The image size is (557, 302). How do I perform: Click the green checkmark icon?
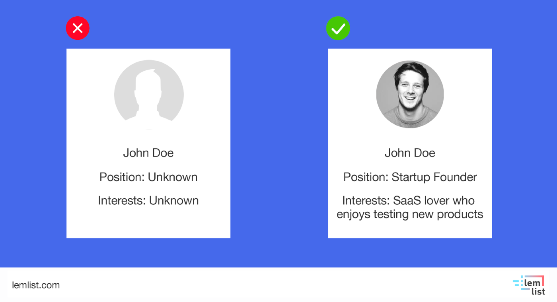pos(338,28)
